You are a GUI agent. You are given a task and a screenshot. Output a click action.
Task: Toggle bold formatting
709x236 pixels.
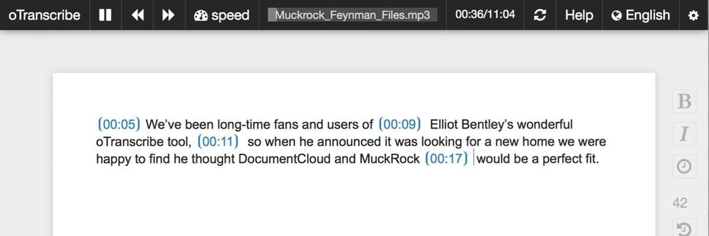pyautogui.click(x=684, y=101)
